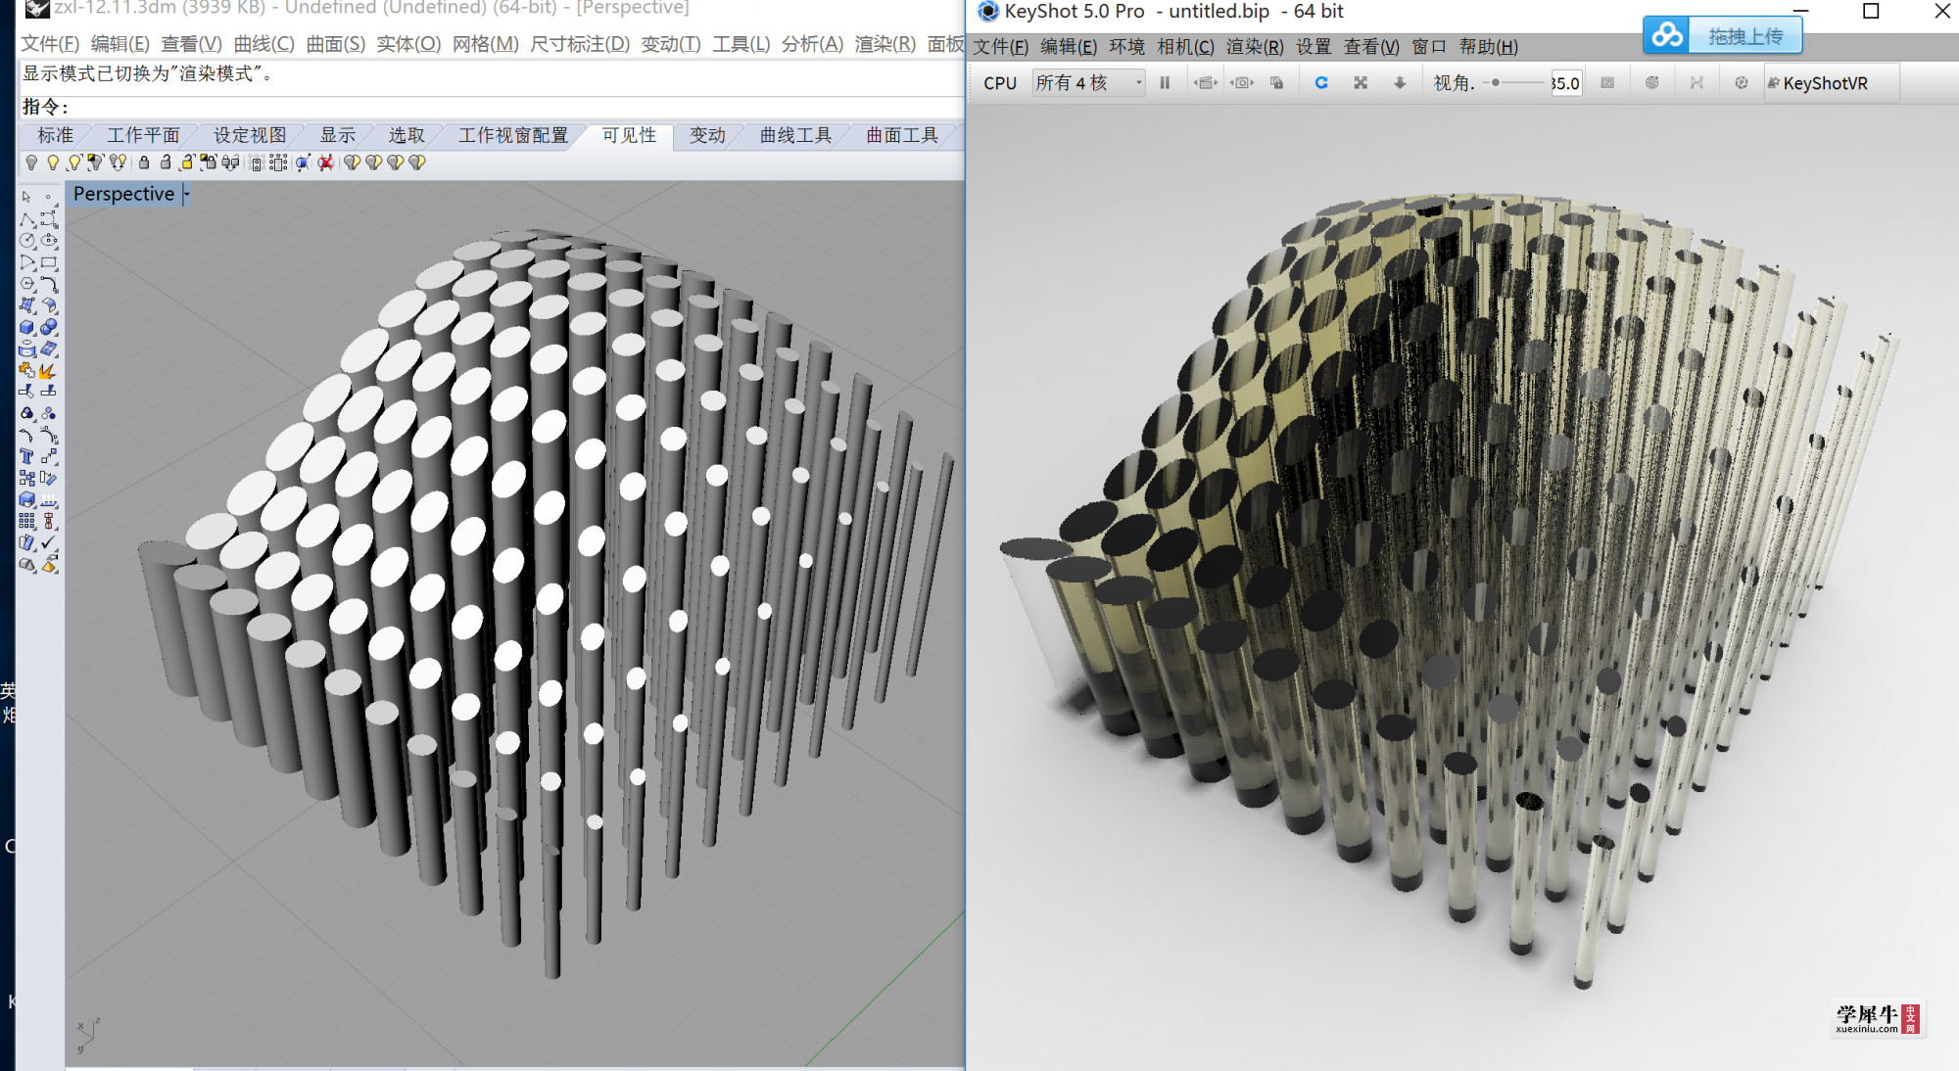
Task: Click the Hide Objects lightbulb icon in Rhino
Action: [x=31, y=163]
